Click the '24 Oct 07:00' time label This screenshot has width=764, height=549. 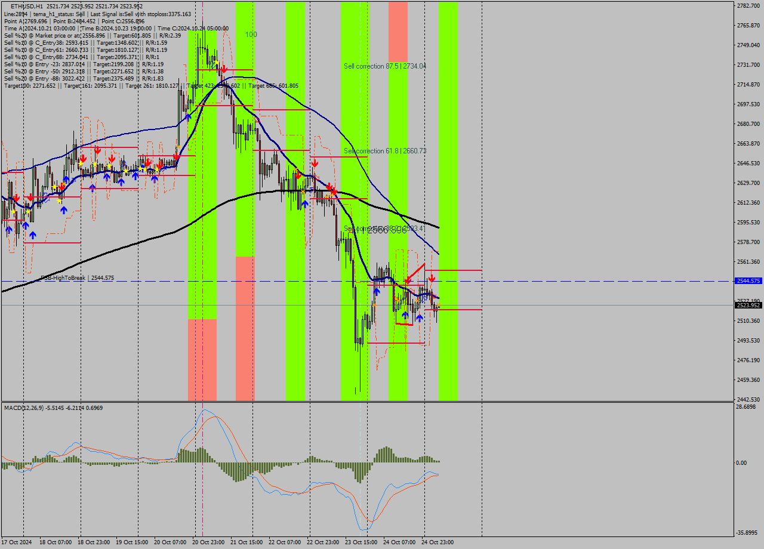click(401, 542)
